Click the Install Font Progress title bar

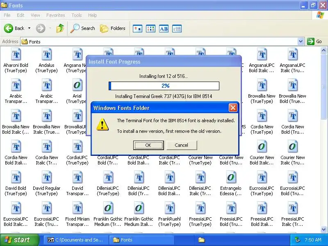click(x=164, y=61)
